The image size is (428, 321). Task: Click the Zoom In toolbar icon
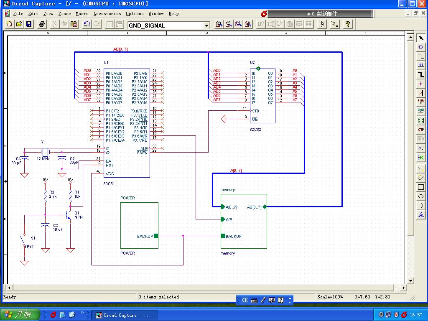click(219, 24)
